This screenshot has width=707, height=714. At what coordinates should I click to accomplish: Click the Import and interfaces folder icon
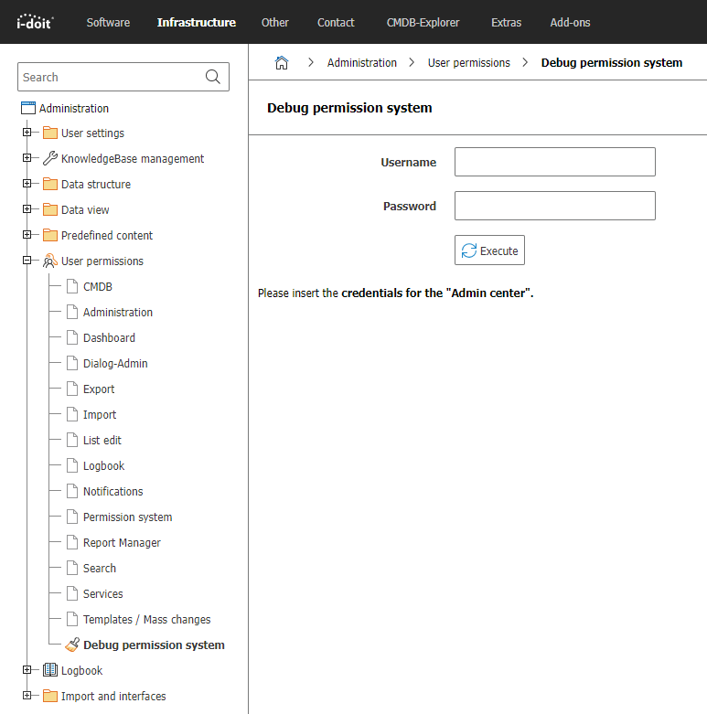50,696
